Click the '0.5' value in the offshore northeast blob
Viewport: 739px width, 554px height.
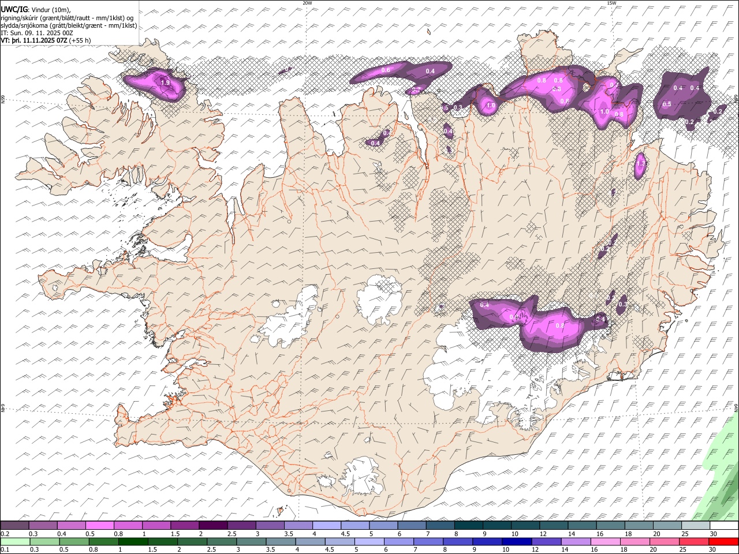tap(667, 104)
